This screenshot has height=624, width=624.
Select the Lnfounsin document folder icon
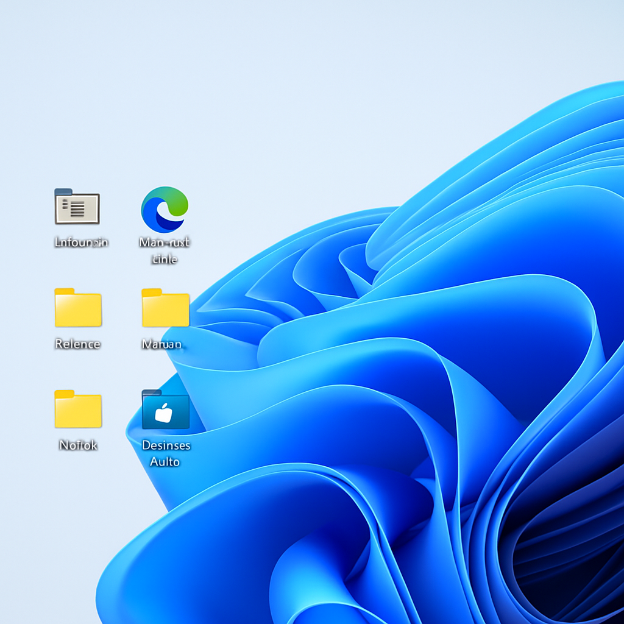coord(77,206)
